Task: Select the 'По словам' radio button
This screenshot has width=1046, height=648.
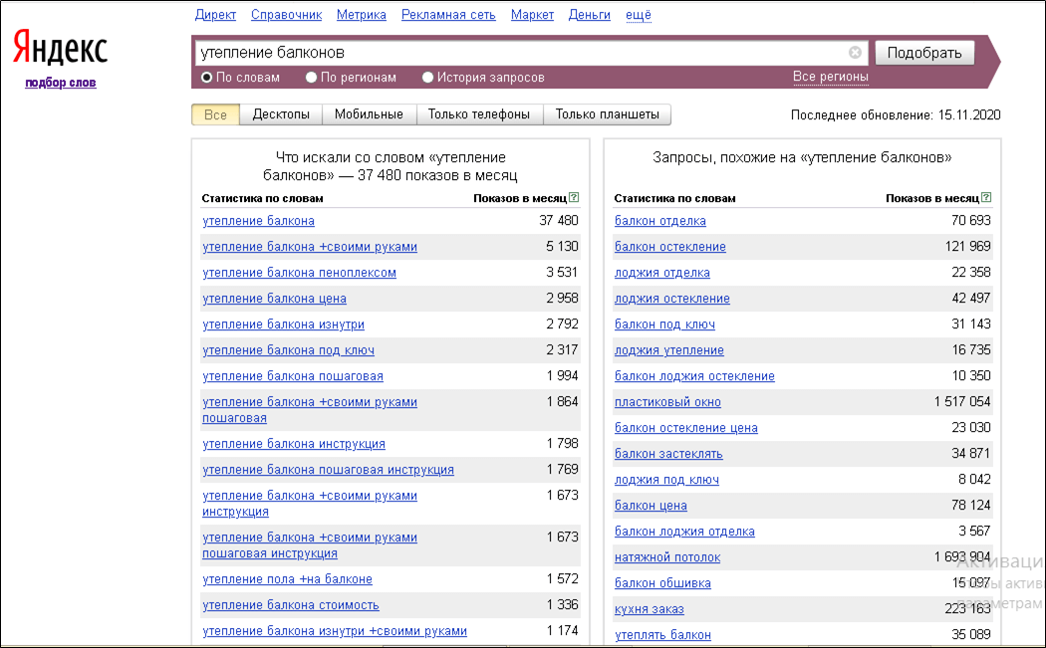Action: click(x=207, y=78)
